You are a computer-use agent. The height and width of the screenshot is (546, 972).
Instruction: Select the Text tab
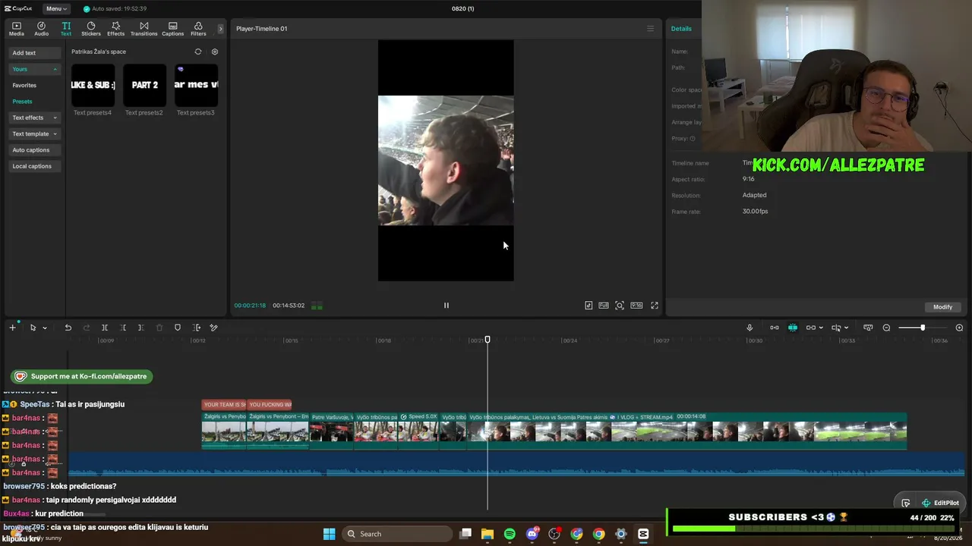66,29
